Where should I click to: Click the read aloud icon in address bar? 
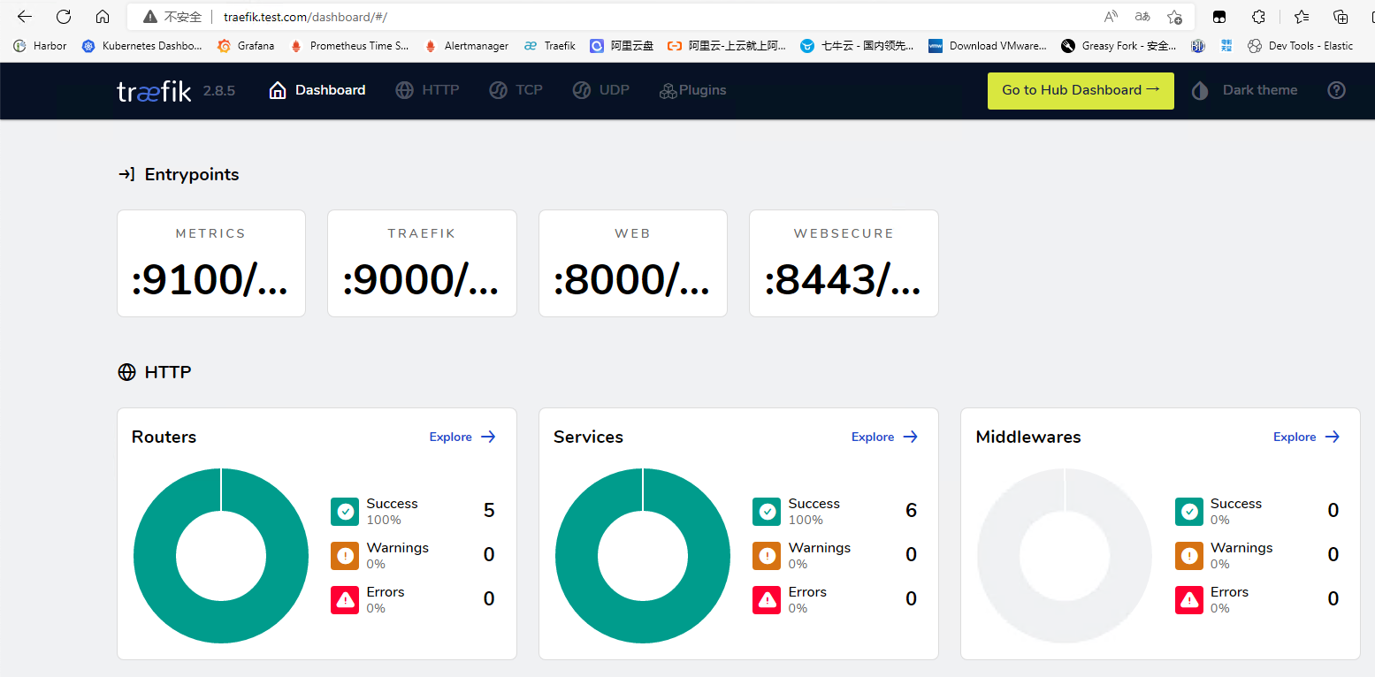(1111, 17)
